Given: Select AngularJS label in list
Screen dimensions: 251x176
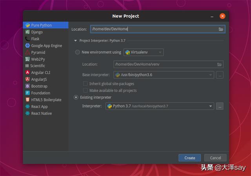Looking at the screenshot, I should point(39,79).
